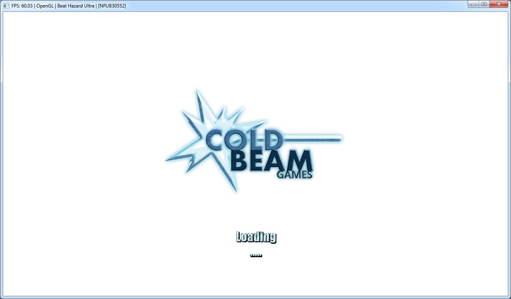Maximize the Beat Hazard Ultra window
The image size is (511, 299).
(x=484, y=4)
